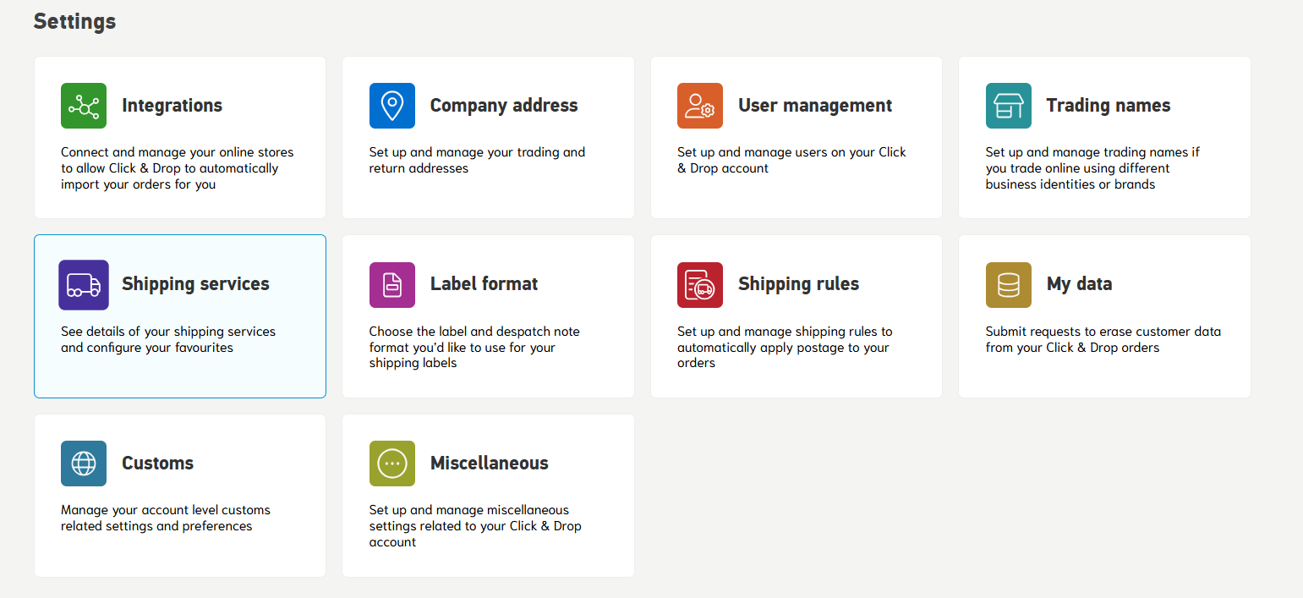Click the orange User management icon
This screenshot has height=598, width=1303.
pos(700,106)
